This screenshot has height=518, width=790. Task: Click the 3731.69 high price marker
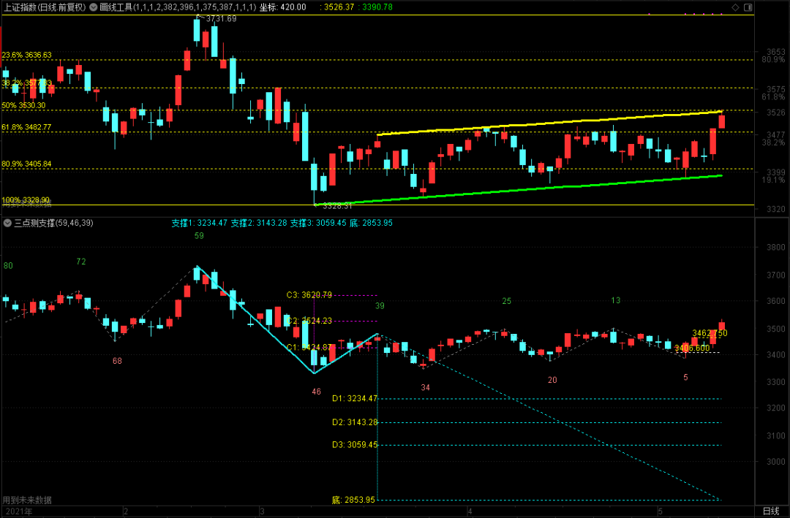tap(221, 18)
